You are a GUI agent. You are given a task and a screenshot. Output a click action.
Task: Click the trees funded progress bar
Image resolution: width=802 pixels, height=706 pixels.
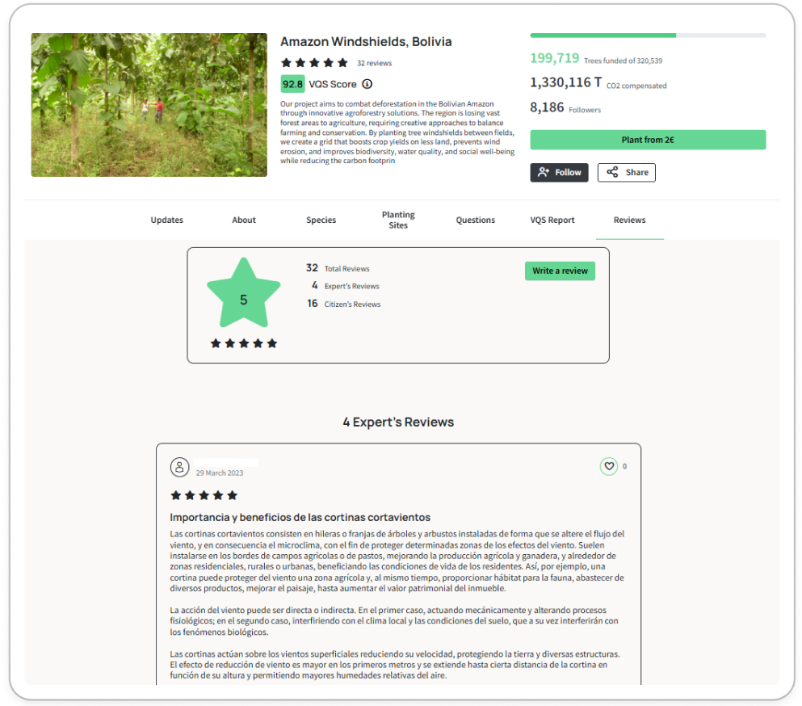point(648,36)
